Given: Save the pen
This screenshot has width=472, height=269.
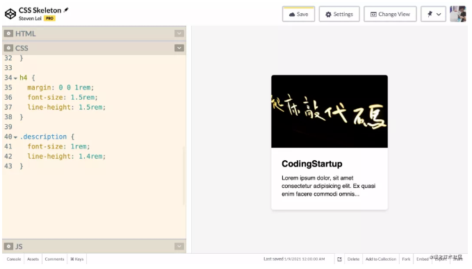Looking at the screenshot, I should tap(299, 14).
